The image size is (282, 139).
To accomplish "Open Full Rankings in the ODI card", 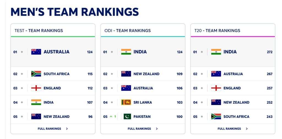I will 139,129.
